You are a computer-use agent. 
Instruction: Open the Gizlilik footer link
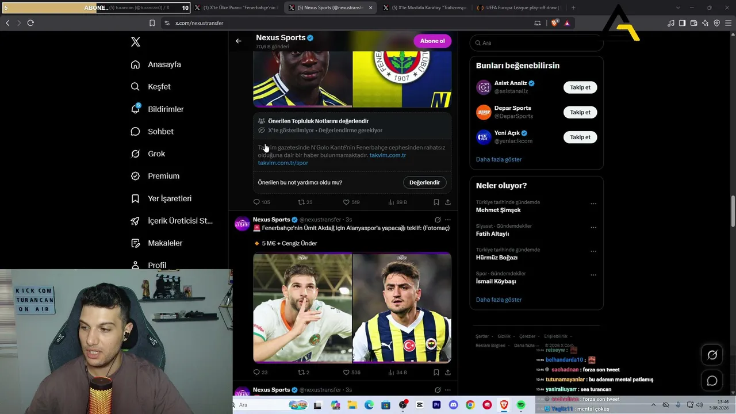click(504, 336)
